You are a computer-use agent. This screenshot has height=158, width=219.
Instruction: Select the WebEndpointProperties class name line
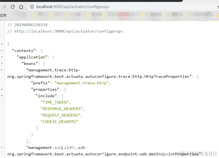(104, 154)
